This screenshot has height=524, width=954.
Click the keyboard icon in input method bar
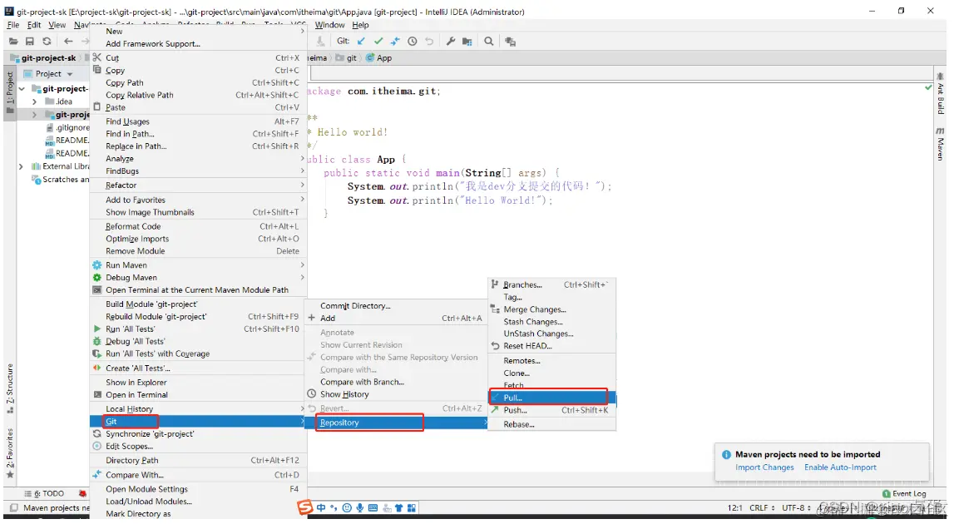tap(373, 507)
